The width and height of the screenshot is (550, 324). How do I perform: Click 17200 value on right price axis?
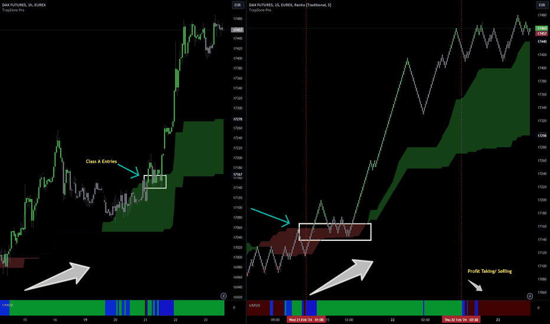coord(542,200)
